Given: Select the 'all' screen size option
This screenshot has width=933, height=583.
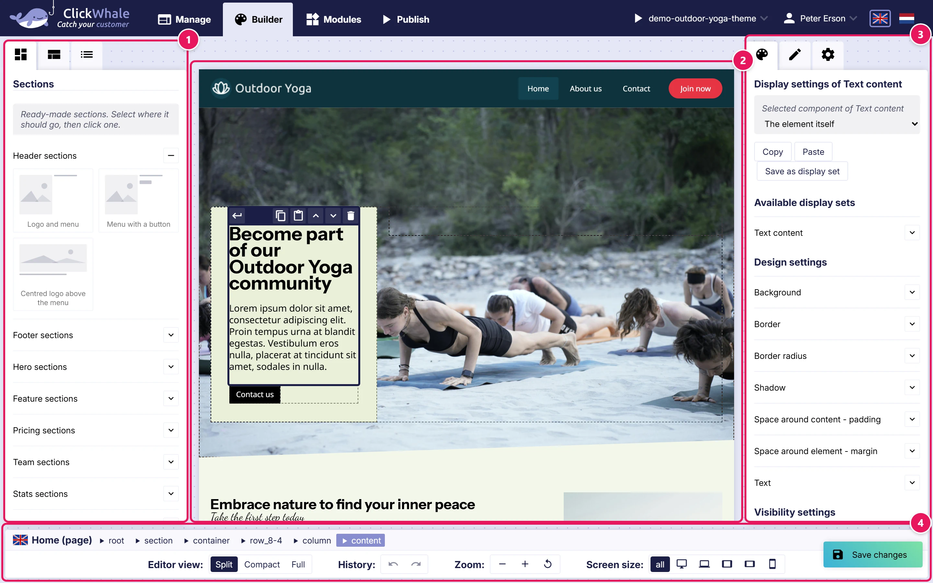Looking at the screenshot, I should click(660, 564).
